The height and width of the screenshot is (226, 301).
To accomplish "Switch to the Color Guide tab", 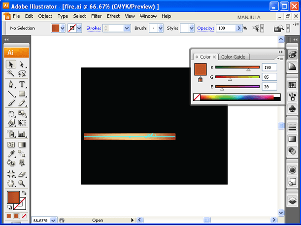I will pos(234,57).
